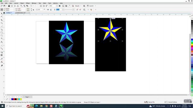Click the red swatch in document palette

14,99
